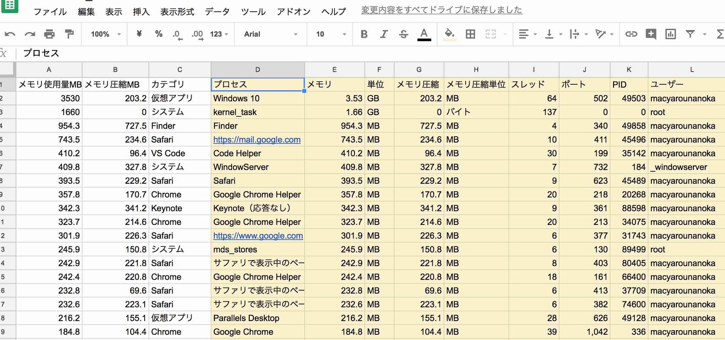Screen dimensions: 725x340
Task: Open the Arial font dropdown
Action: (x=271, y=34)
